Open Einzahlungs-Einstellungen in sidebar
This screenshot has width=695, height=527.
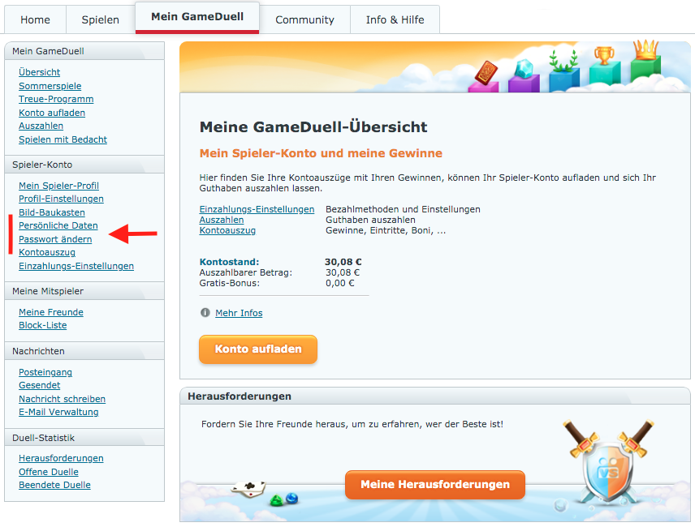pos(76,267)
